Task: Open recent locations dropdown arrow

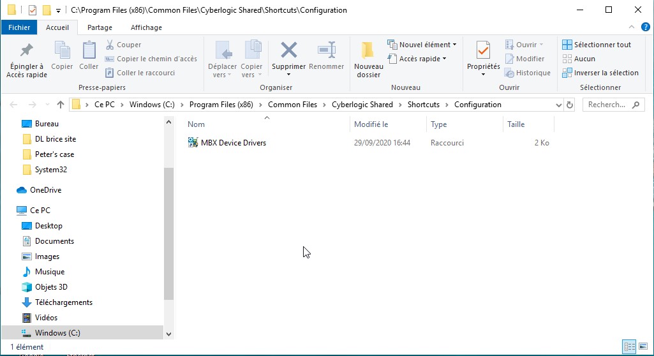Action: [47, 105]
